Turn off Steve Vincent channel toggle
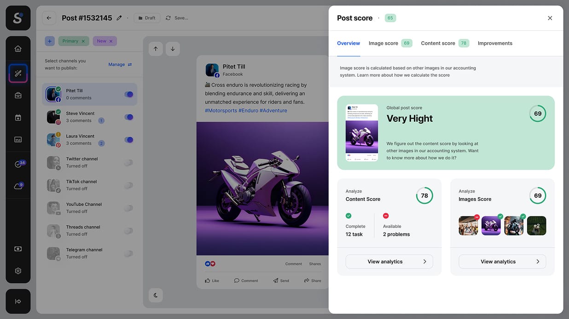This screenshot has width=569, height=319. [x=129, y=117]
